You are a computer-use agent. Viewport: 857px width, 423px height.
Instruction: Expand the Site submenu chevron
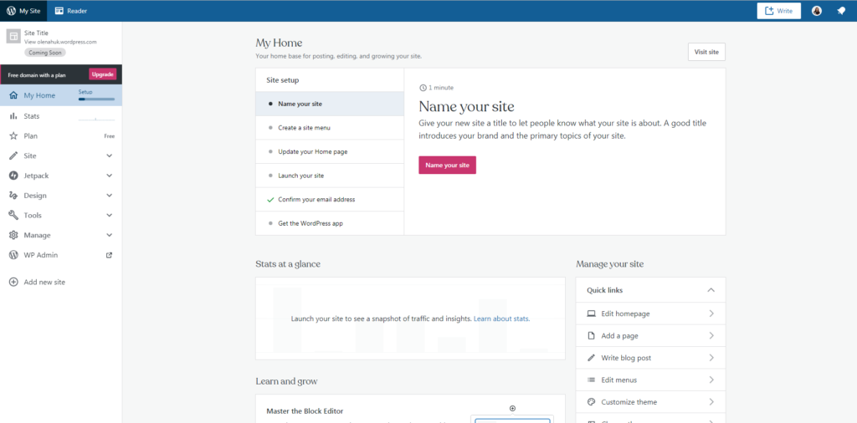pos(110,156)
